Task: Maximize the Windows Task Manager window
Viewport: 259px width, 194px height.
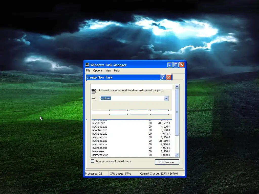Action: coord(176,65)
